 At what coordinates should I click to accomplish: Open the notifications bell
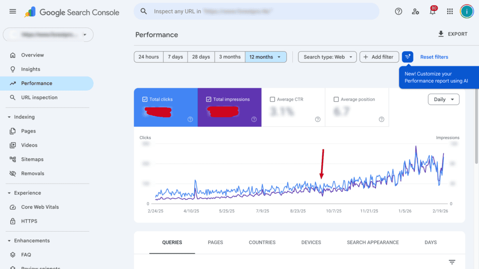tap(433, 12)
